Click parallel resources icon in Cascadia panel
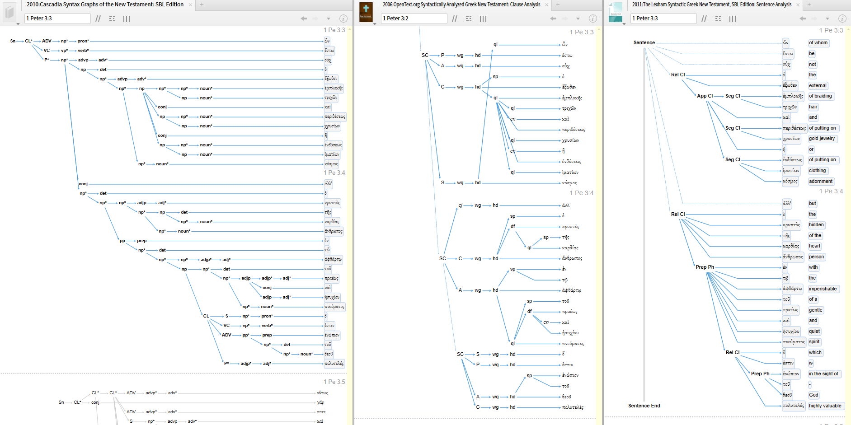This screenshot has height=425, width=851. (98, 19)
